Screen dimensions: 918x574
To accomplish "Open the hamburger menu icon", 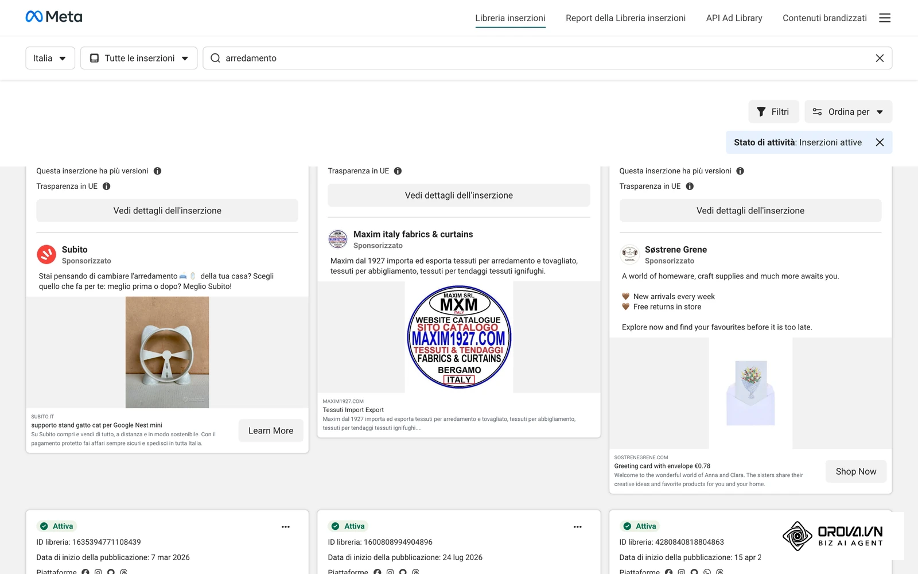I will [885, 18].
